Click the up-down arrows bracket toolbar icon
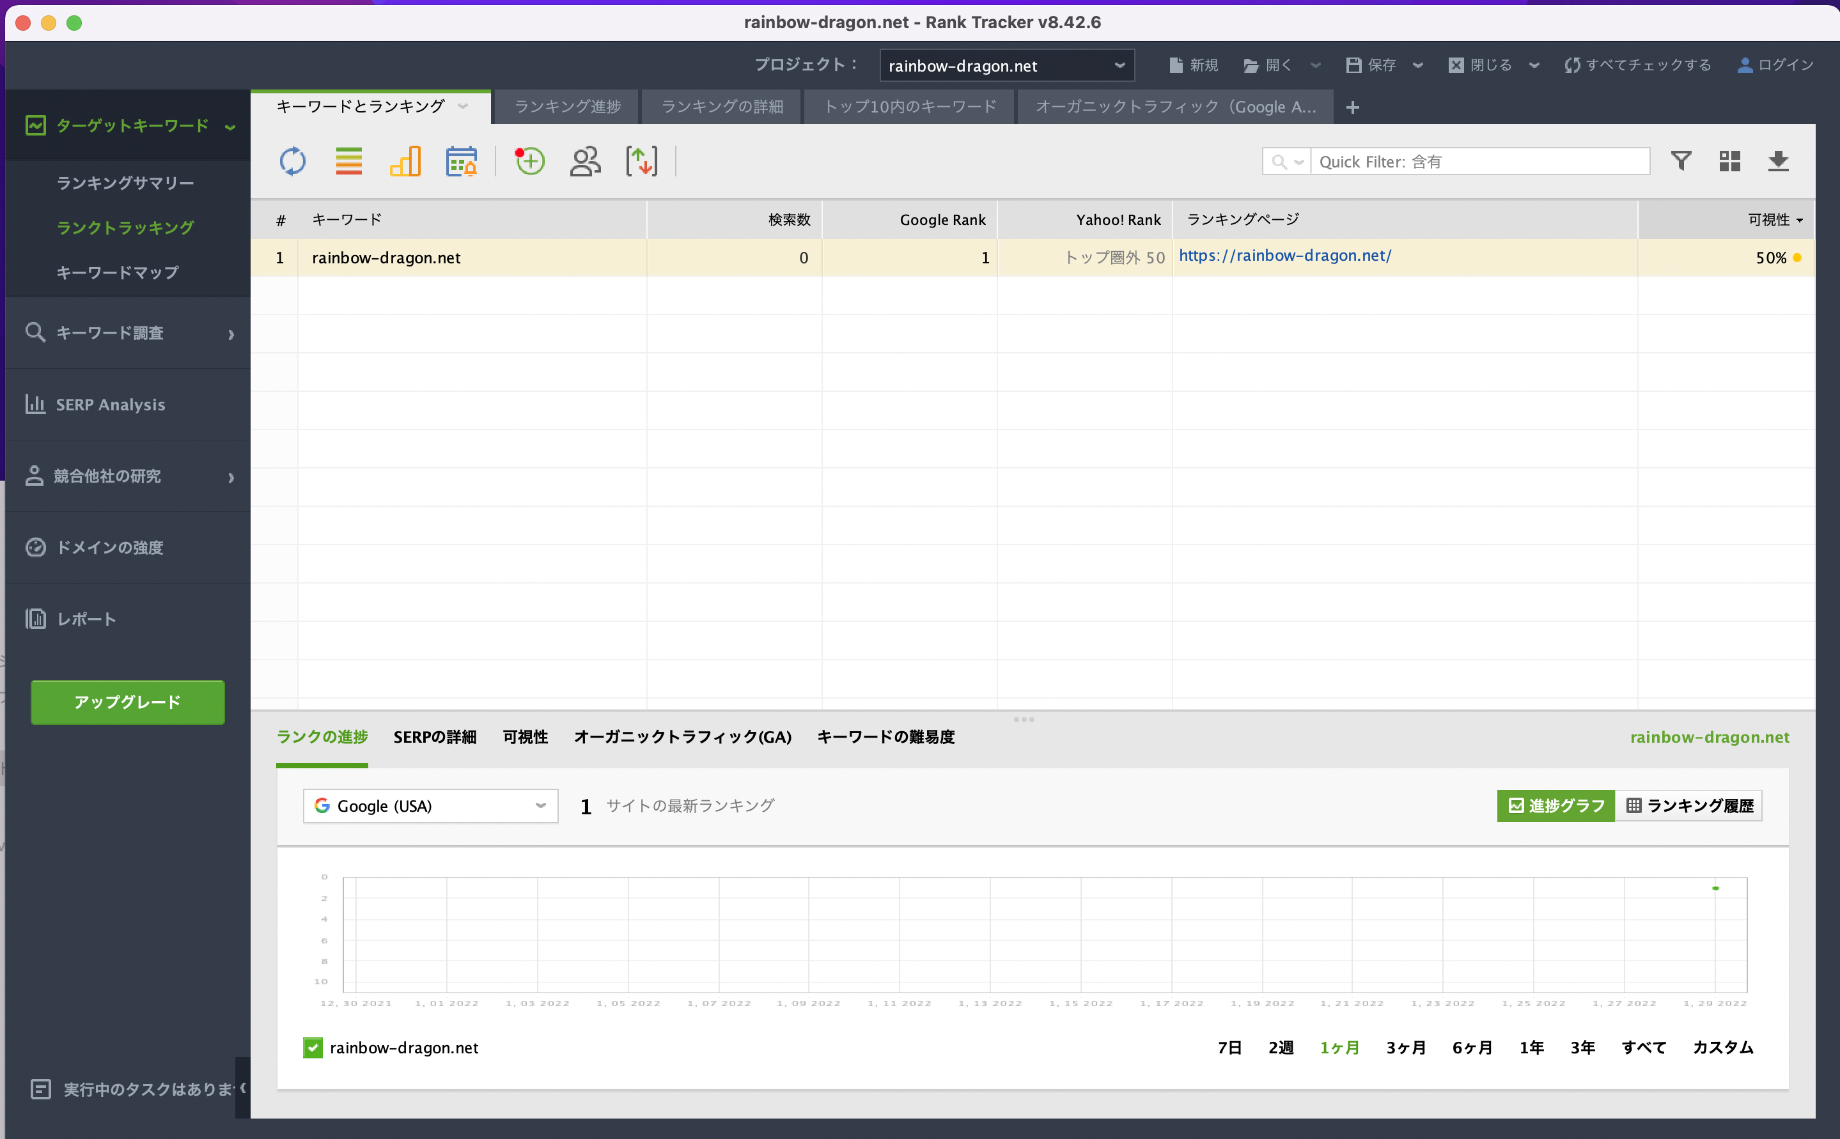This screenshot has width=1840, height=1139. (642, 161)
